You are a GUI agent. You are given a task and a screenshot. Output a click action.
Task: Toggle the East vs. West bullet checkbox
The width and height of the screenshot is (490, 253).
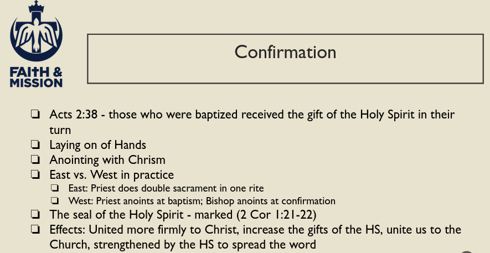(x=35, y=175)
